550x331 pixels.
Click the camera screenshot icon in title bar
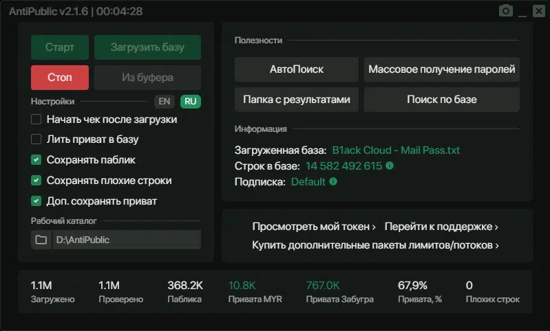506,11
